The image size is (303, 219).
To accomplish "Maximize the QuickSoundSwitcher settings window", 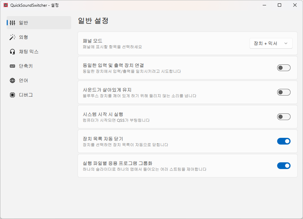I will [279, 5].
